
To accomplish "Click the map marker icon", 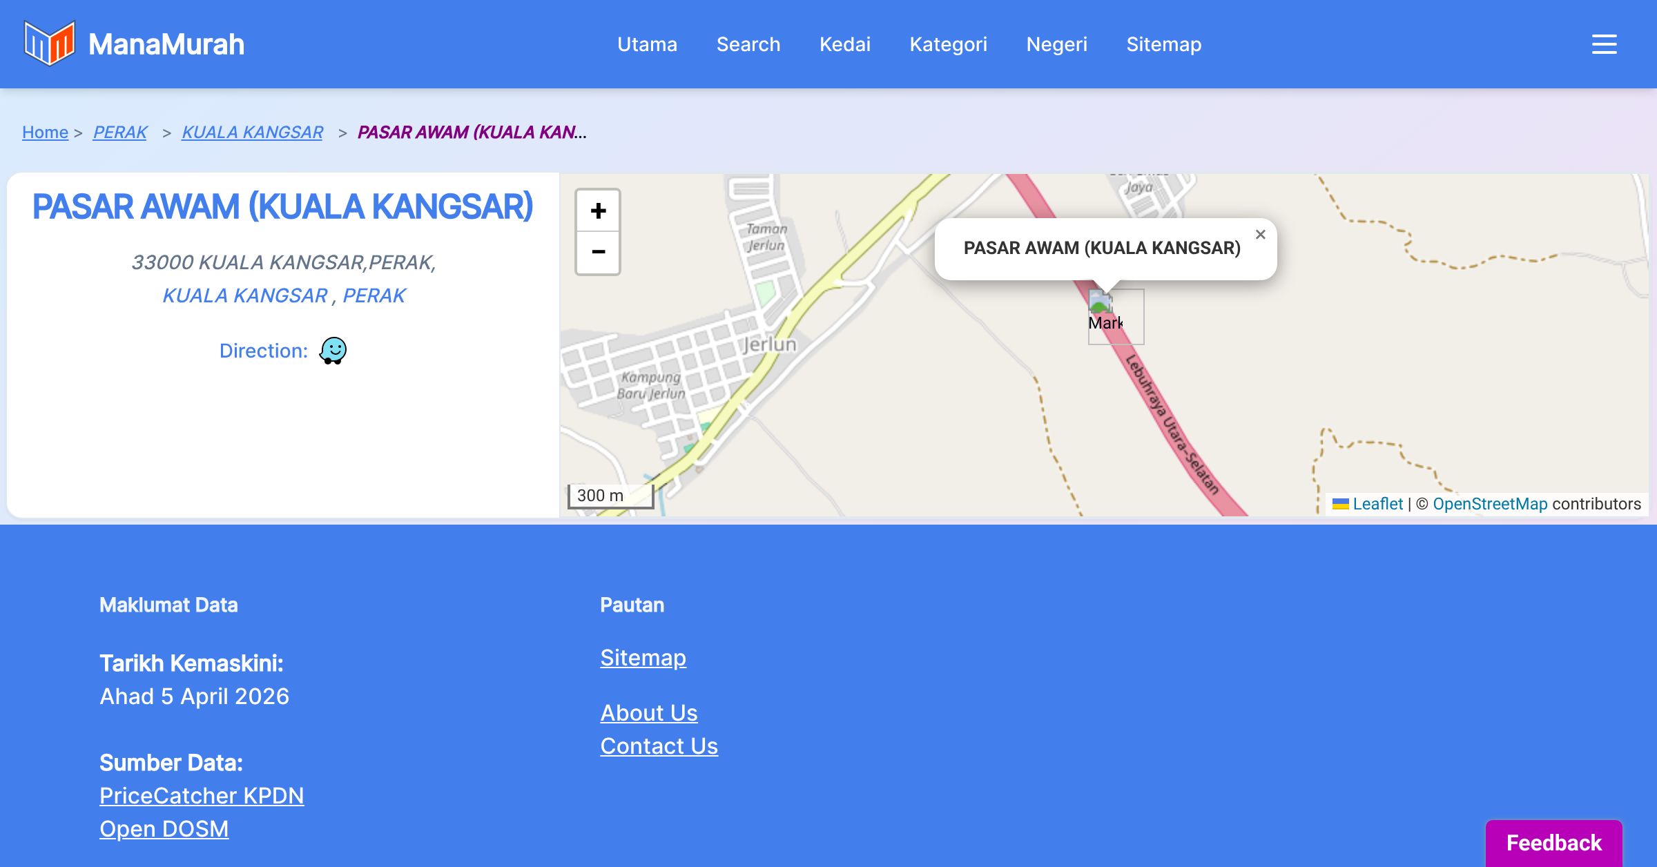I will click(1101, 302).
